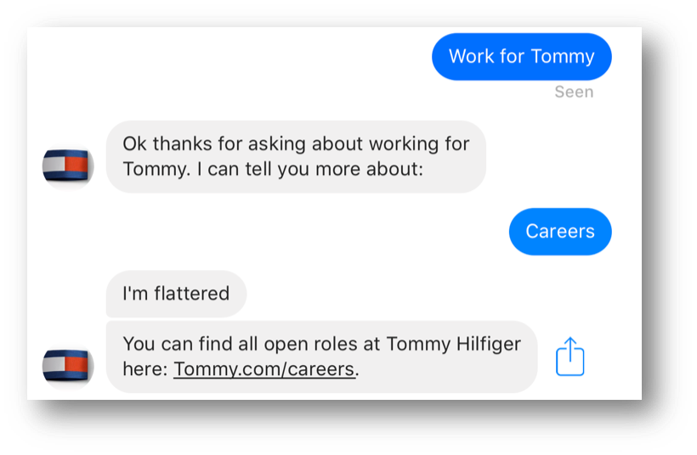Click the 'You can find all open roles' bubble

[321, 357]
